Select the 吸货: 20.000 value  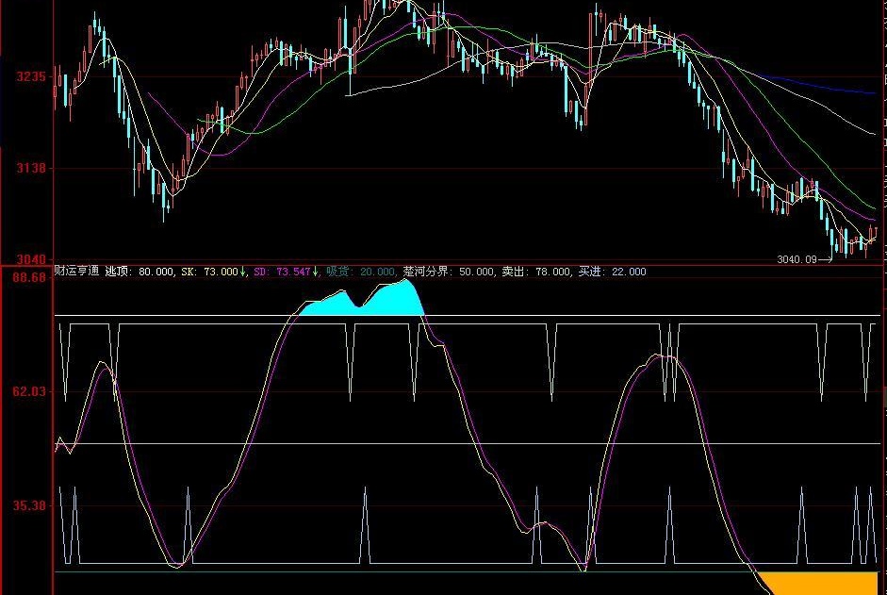(x=360, y=272)
